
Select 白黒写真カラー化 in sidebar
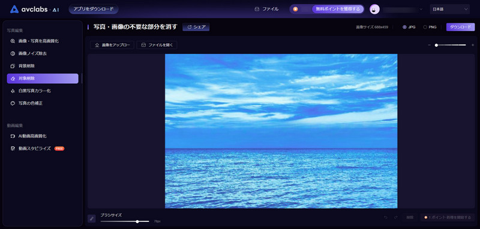tap(43, 91)
